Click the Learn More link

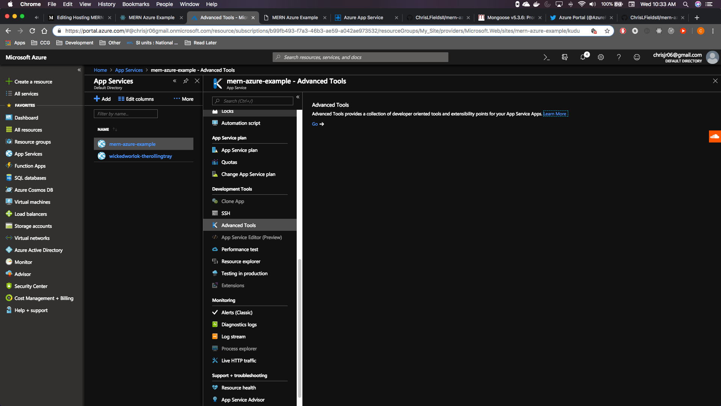555,114
